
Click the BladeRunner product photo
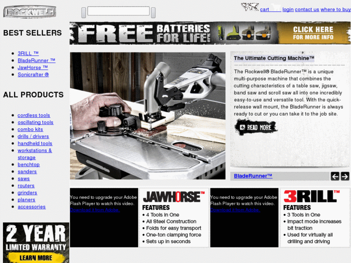tap(148, 116)
